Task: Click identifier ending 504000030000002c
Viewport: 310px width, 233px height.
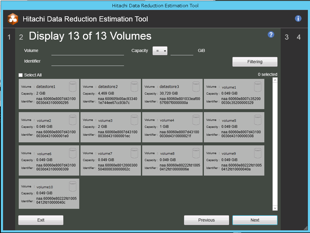Action: [x=118, y=167]
